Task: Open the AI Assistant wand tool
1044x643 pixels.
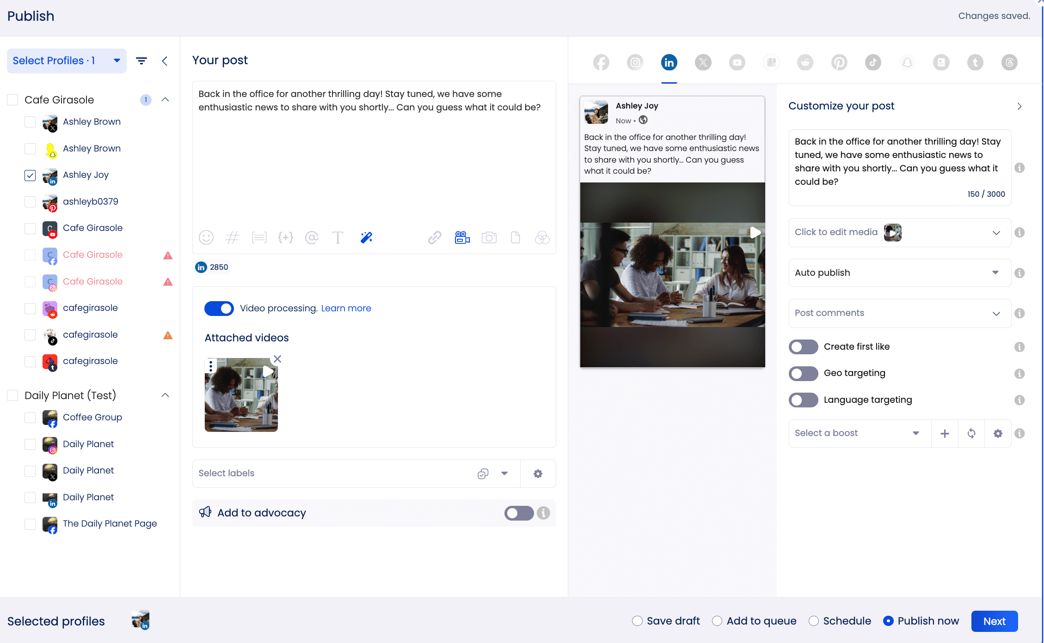Action: pos(366,237)
